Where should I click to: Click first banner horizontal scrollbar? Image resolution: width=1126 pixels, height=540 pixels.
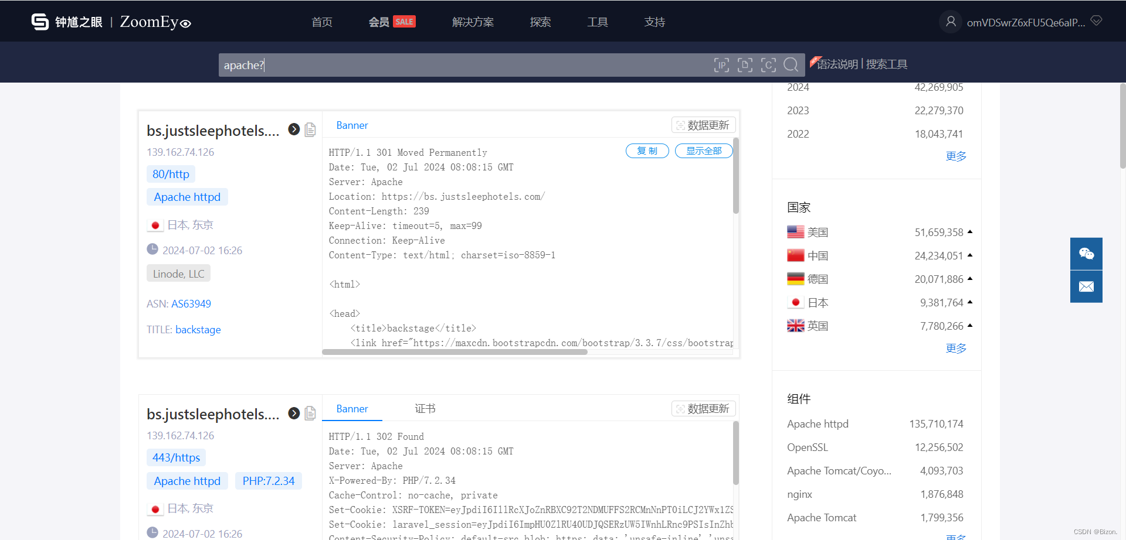pos(455,352)
